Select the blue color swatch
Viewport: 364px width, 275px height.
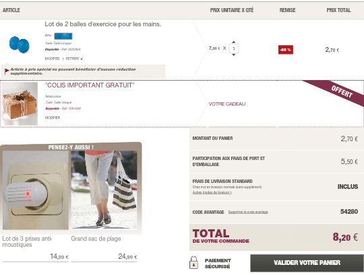[x=63, y=36]
